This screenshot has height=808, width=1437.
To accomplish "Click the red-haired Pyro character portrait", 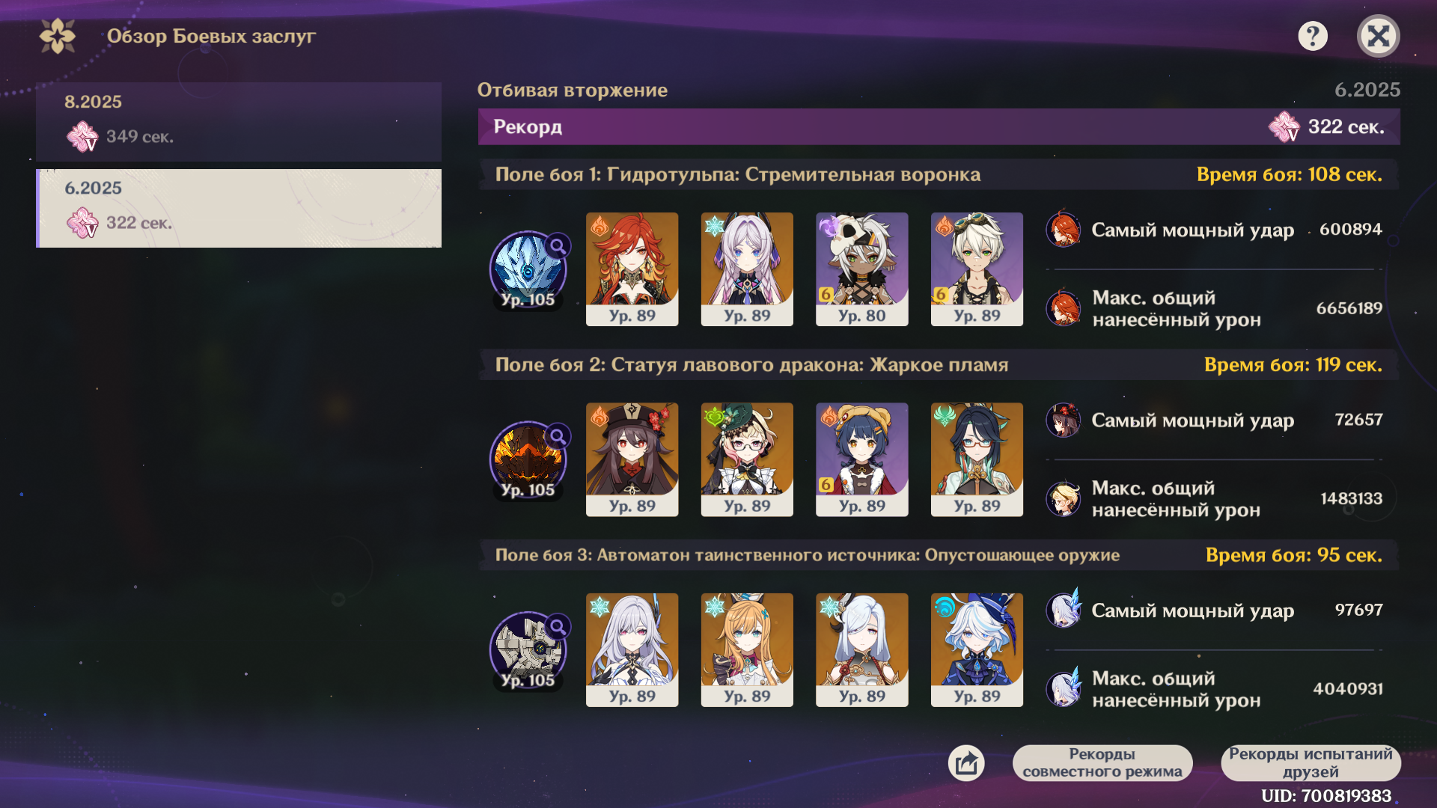I will pyautogui.click(x=632, y=269).
